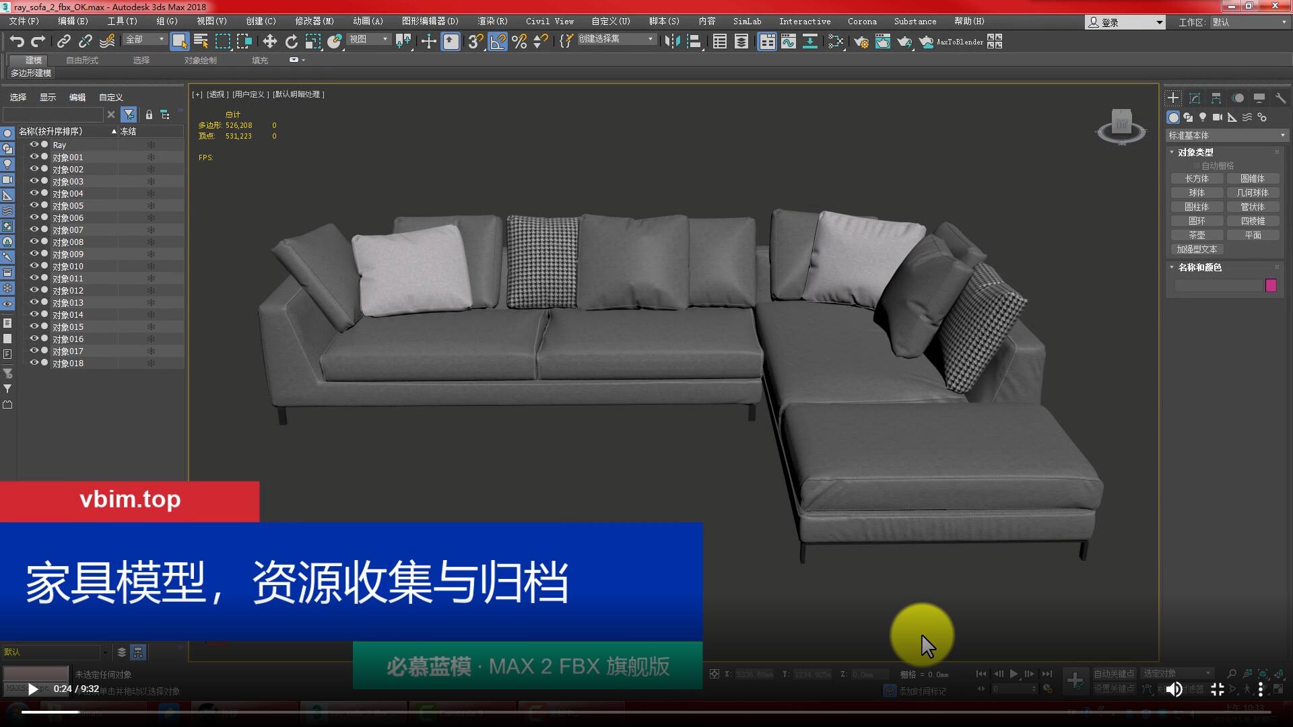Viewport: 1293px width, 727px height.
Task: Toggle the eye icon for 对象012
Action: (34, 290)
